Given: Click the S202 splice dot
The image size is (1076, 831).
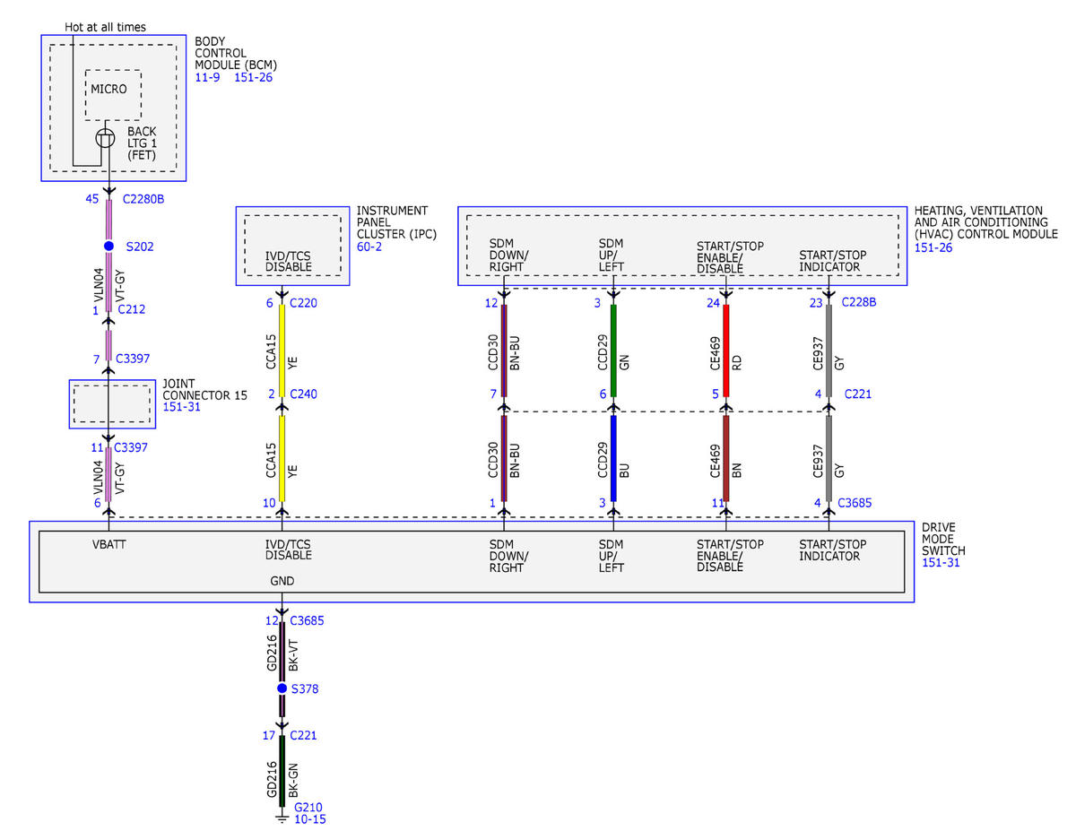Looking at the screenshot, I should [108, 246].
